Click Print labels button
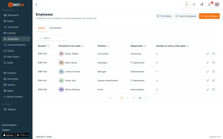This screenshot has height=139, width=223. coord(164,16)
